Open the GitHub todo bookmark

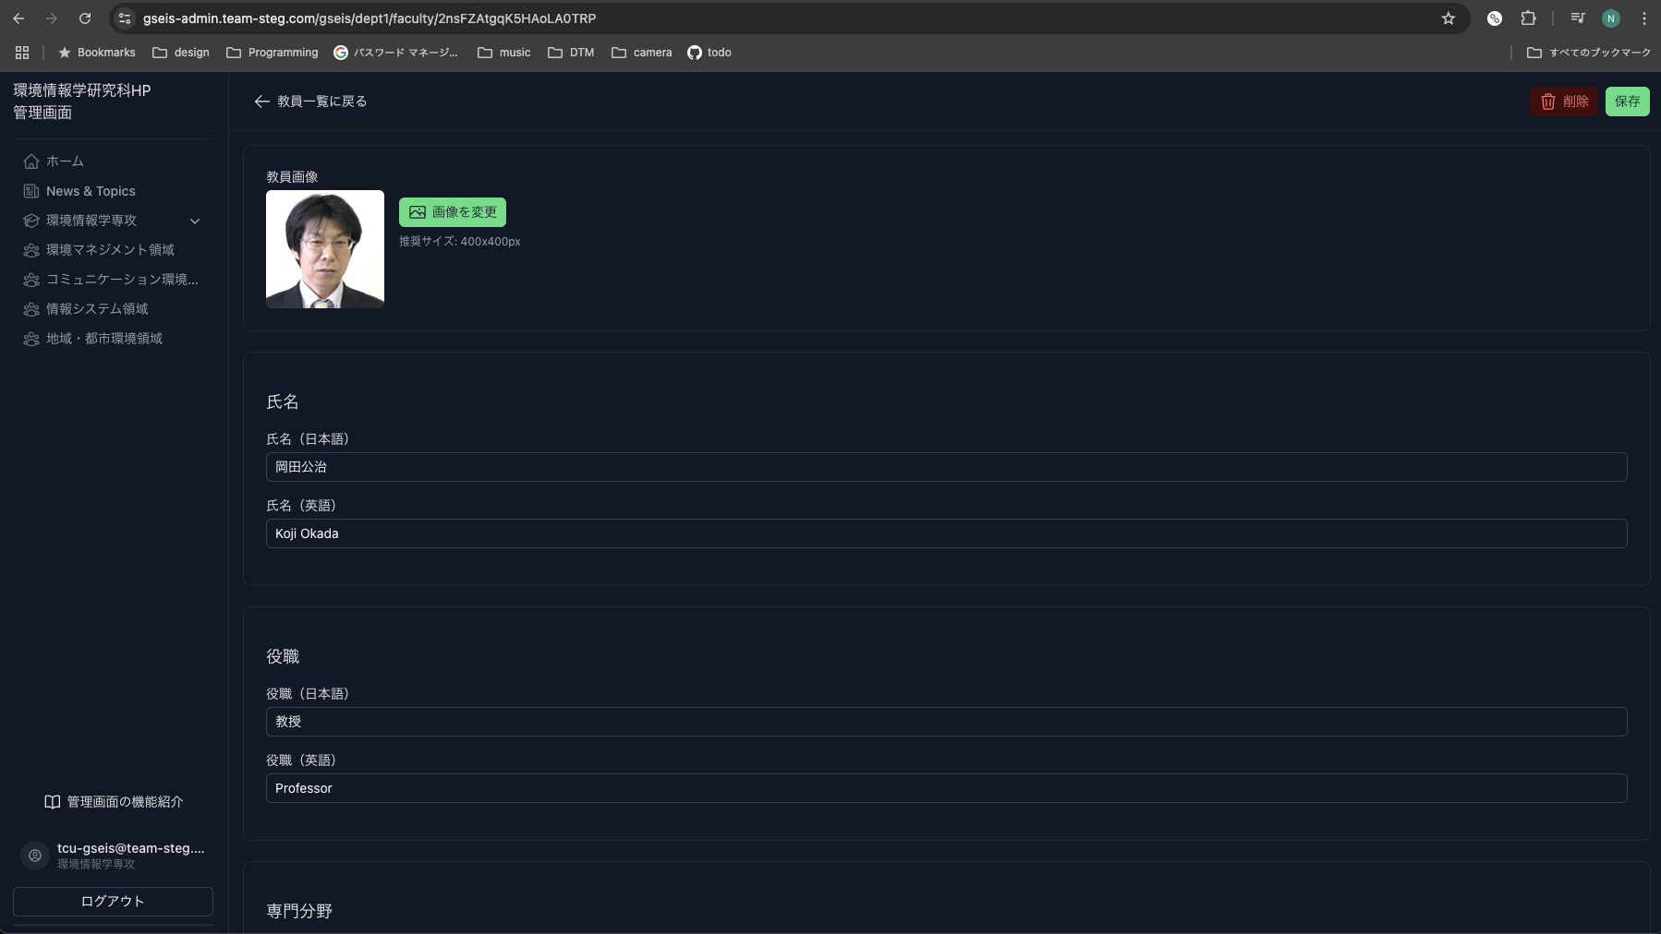(709, 53)
